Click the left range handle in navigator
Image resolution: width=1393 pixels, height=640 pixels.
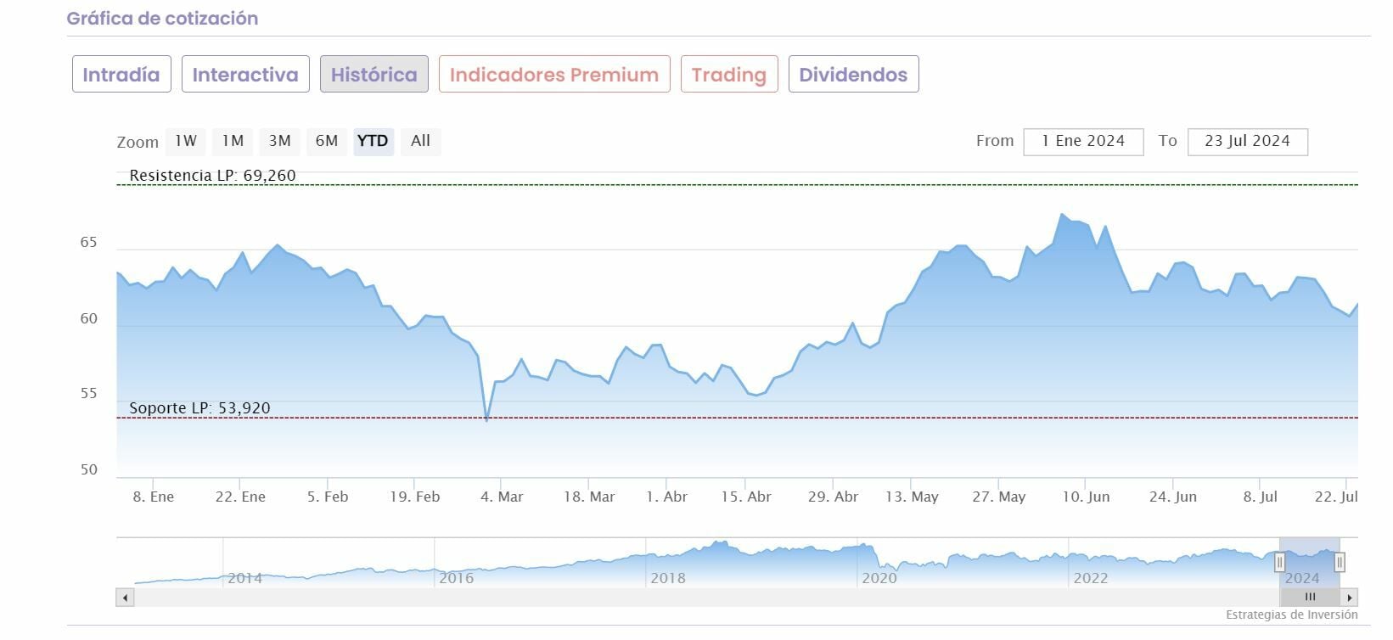[x=1280, y=562]
